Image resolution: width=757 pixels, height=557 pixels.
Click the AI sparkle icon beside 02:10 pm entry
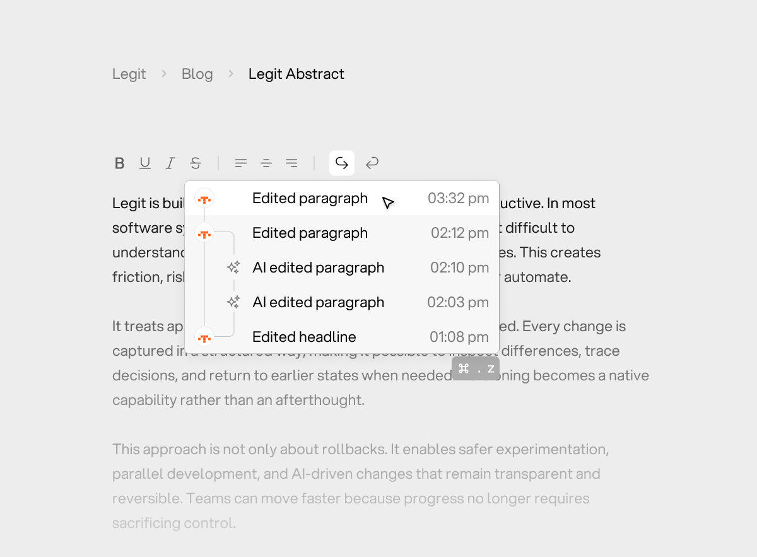click(x=233, y=267)
